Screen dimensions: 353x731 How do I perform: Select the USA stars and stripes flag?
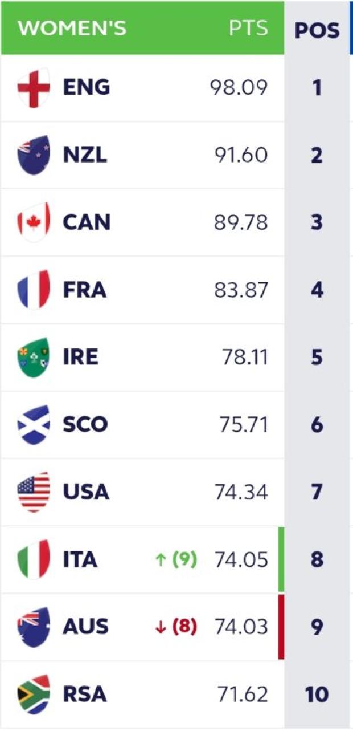34,492
